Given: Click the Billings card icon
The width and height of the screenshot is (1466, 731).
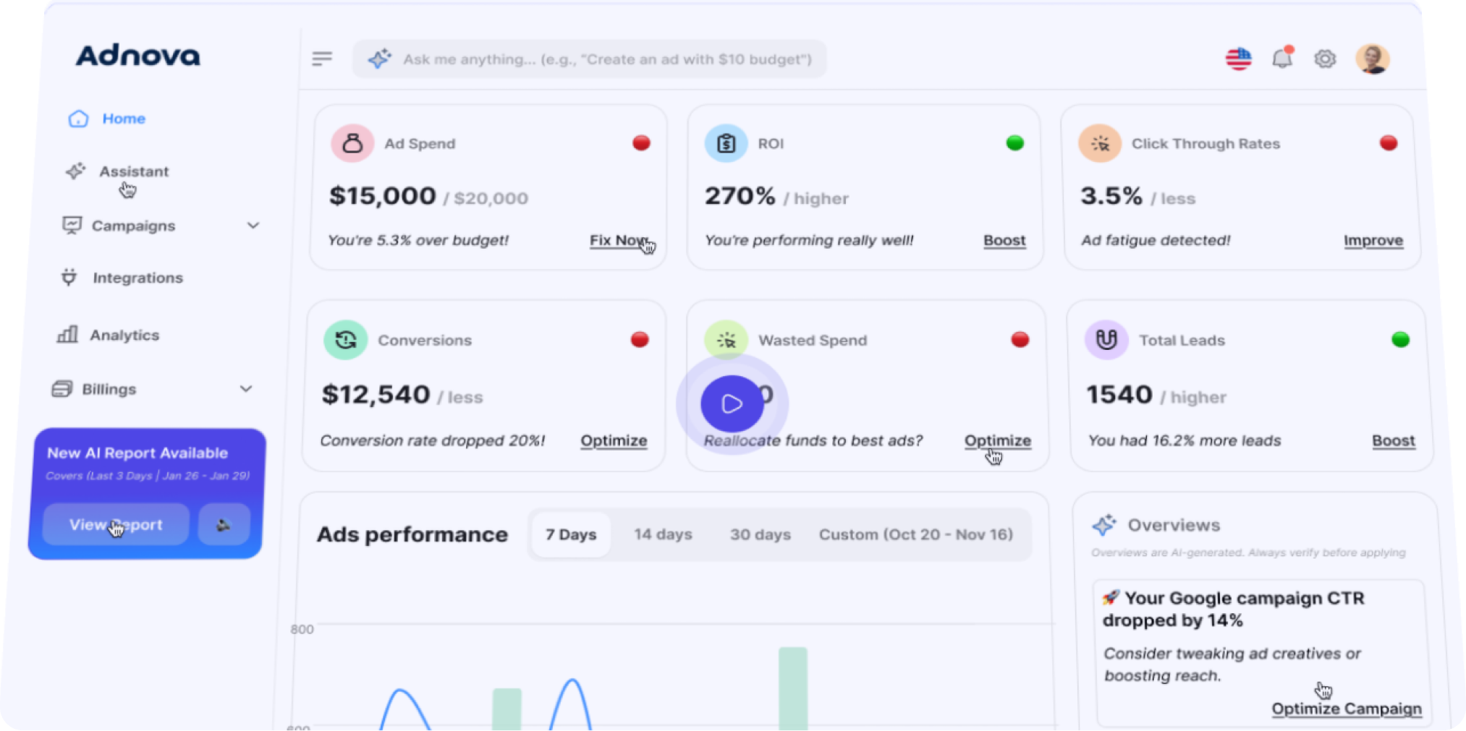Looking at the screenshot, I should pyautogui.click(x=62, y=389).
